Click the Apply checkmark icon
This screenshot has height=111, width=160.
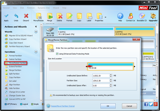point(6,16)
